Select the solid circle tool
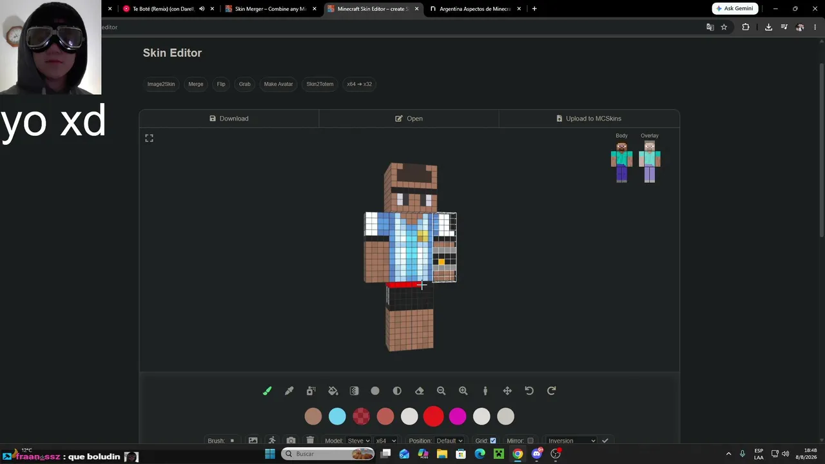The width and height of the screenshot is (825, 464). [375, 391]
